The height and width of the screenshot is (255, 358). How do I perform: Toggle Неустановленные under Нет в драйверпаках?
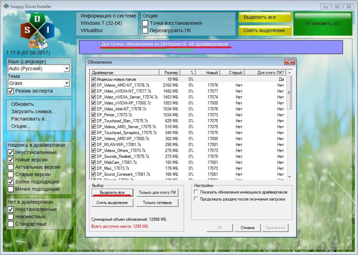pos(11,209)
